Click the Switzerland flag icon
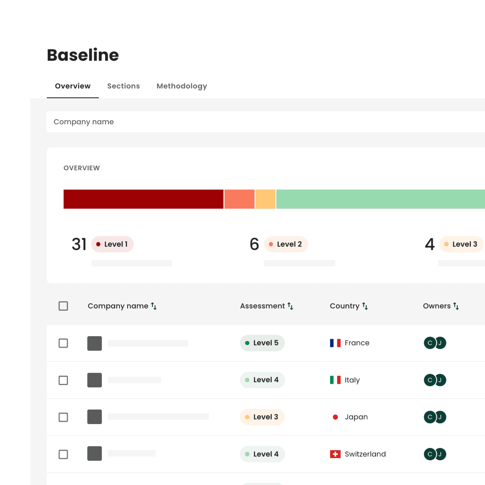Viewport: 485px width, 485px height. (335, 454)
